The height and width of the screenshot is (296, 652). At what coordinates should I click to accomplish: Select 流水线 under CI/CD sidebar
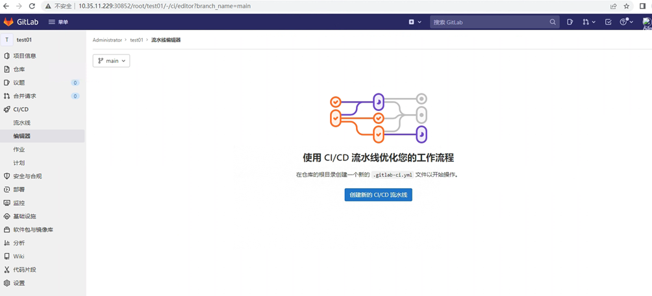click(22, 123)
